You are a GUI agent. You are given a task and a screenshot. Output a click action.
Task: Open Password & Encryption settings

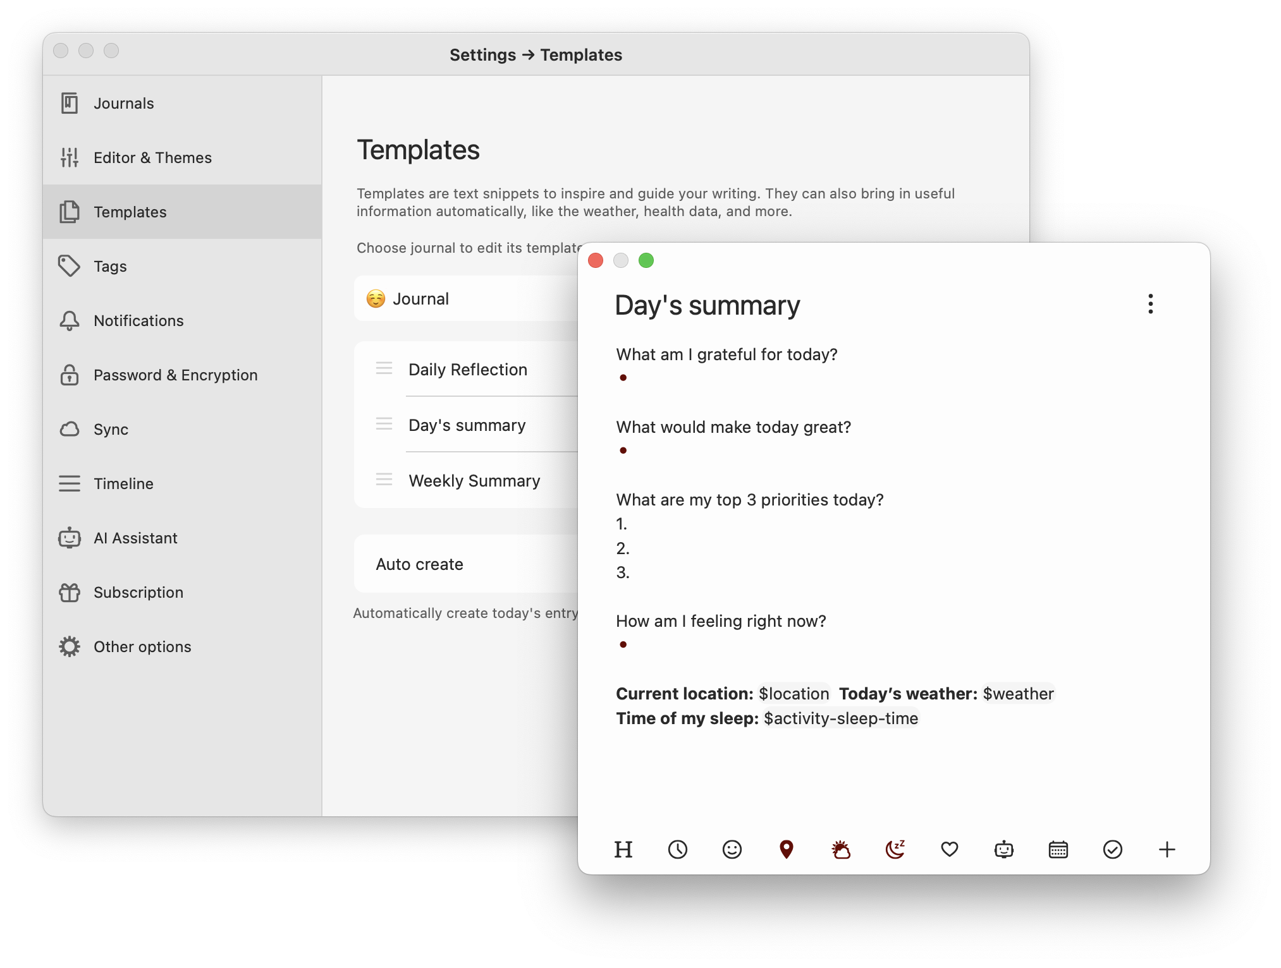click(x=175, y=374)
